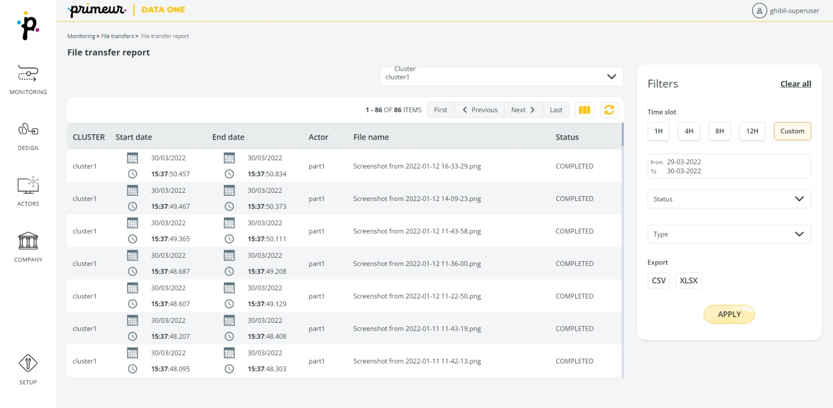Click clock icon beside start time 15:37:48.095
The width and height of the screenshot is (833, 408).
click(132, 369)
